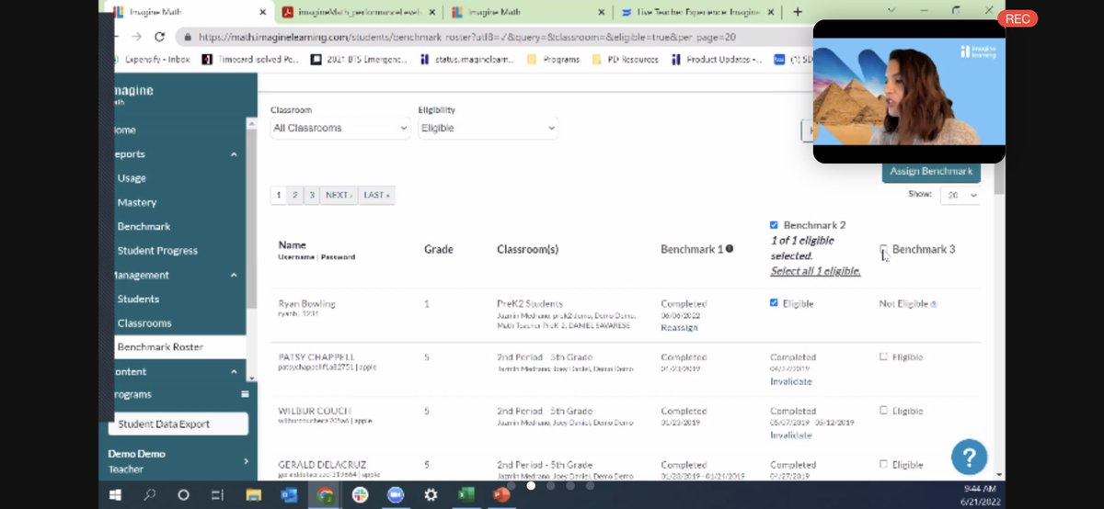
Task: Open the Eligibility dropdown
Action: pyautogui.click(x=488, y=128)
